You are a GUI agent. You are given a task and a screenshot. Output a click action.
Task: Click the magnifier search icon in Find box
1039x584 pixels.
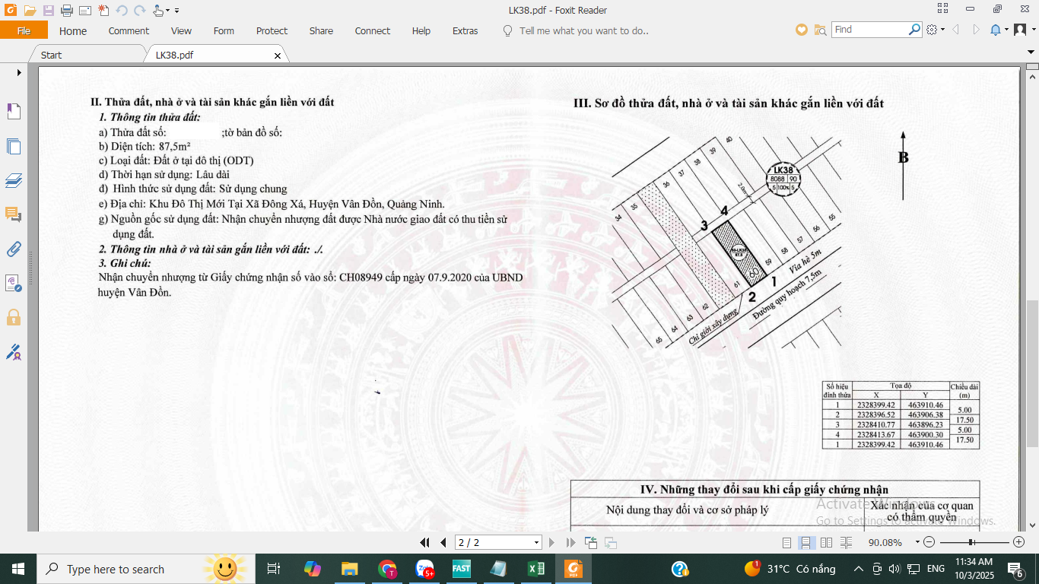(915, 30)
